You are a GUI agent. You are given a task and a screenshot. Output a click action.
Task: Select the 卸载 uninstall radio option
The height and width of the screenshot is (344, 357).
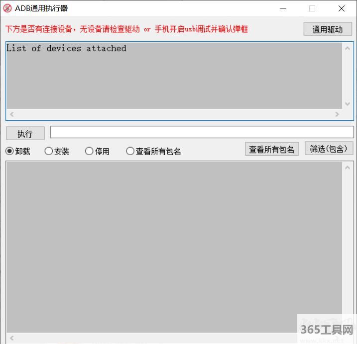[x=10, y=151]
